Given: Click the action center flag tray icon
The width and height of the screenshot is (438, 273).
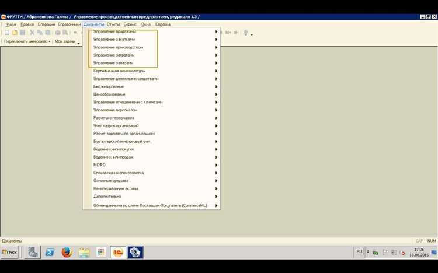Looking at the screenshot, I should [x=385, y=253].
